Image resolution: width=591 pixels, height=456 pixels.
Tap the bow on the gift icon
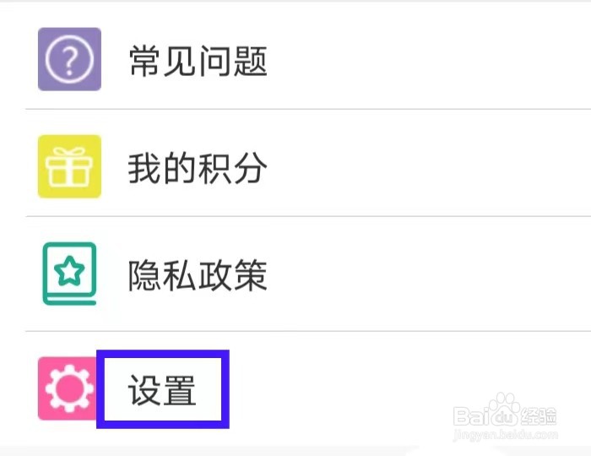tap(69, 152)
